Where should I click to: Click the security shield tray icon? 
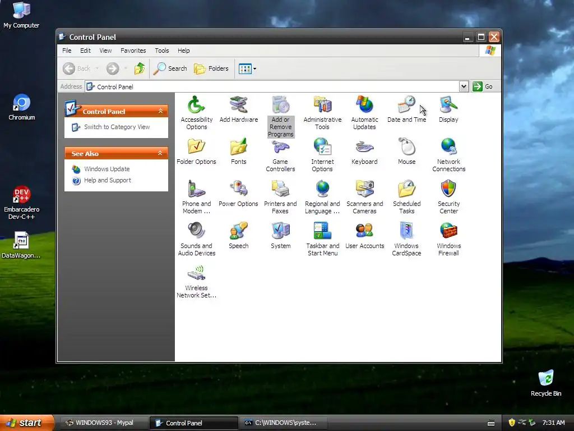coord(512,423)
